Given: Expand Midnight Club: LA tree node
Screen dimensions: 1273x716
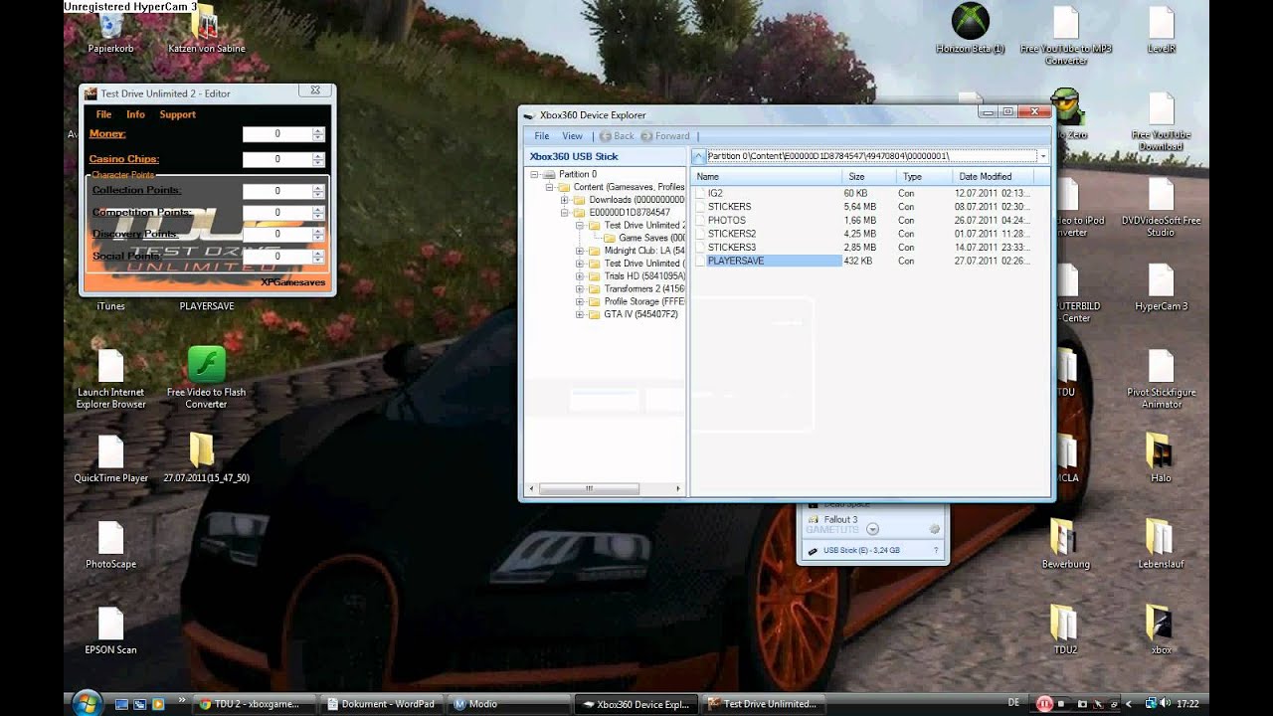Looking at the screenshot, I should [x=580, y=251].
